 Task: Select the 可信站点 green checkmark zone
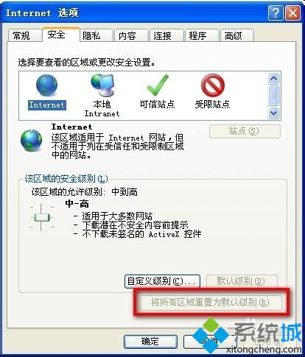coord(158,85)
